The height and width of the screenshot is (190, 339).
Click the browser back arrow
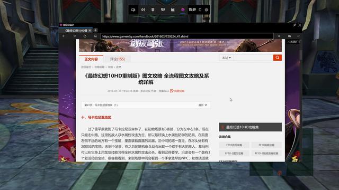(64, 36)
